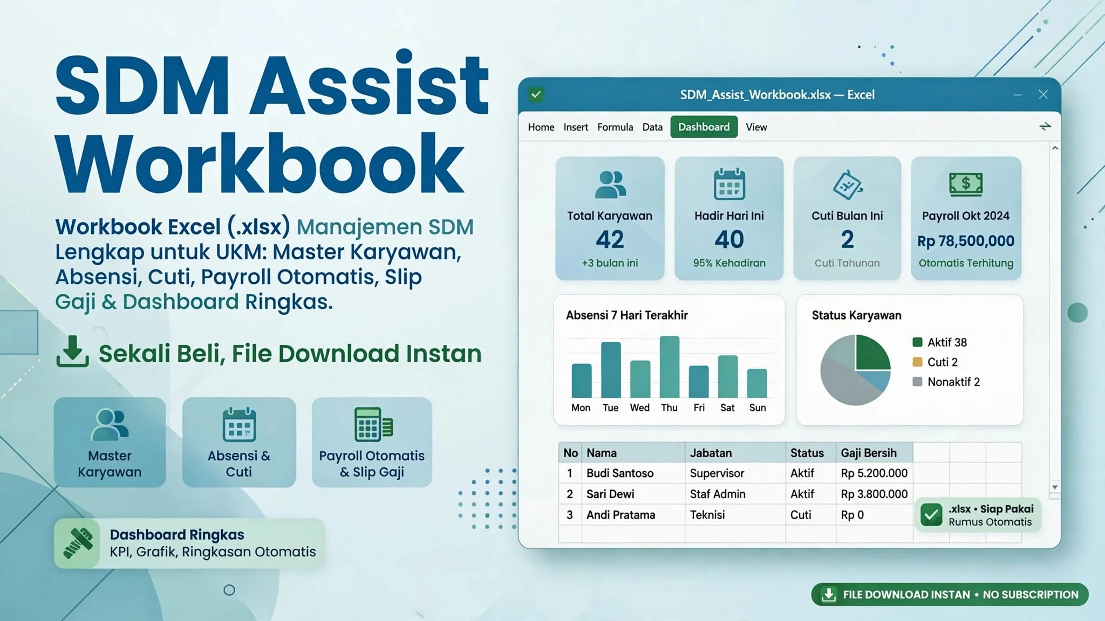Click the yellow Cuti legend swatch
Viewport: 1105px width, 621px height.
point(917,362)
